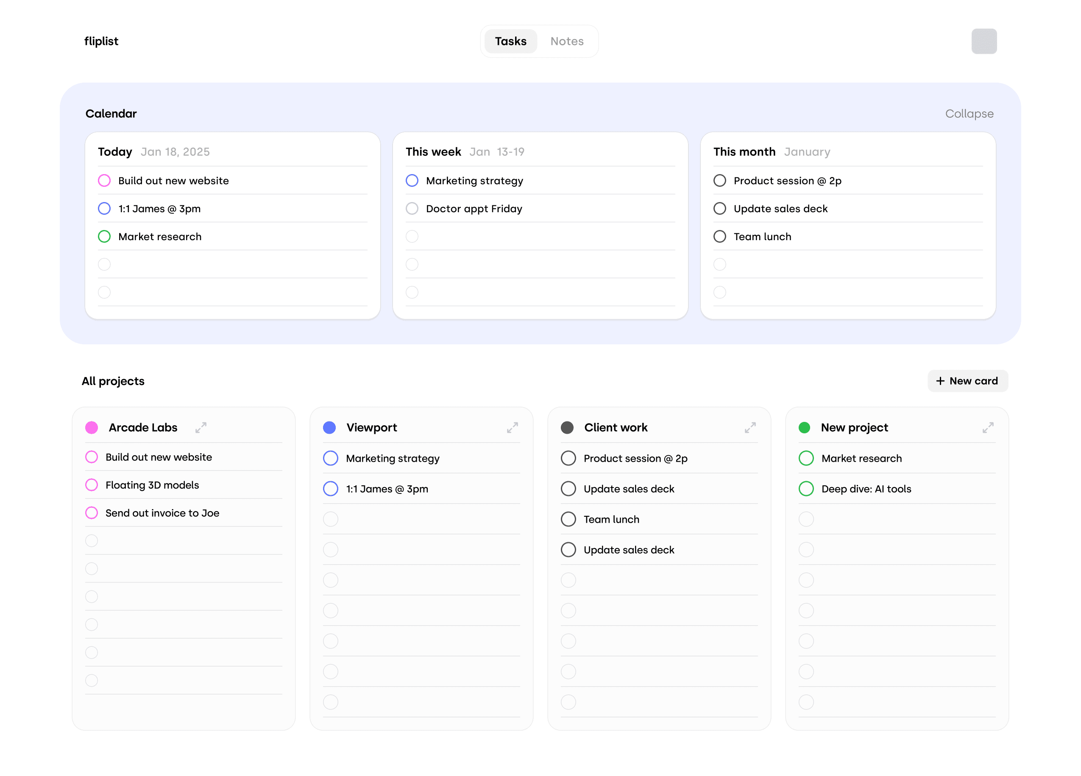Expand the Viewport project card
This screenshot has width=1081, height=776.
click(512, 427)
